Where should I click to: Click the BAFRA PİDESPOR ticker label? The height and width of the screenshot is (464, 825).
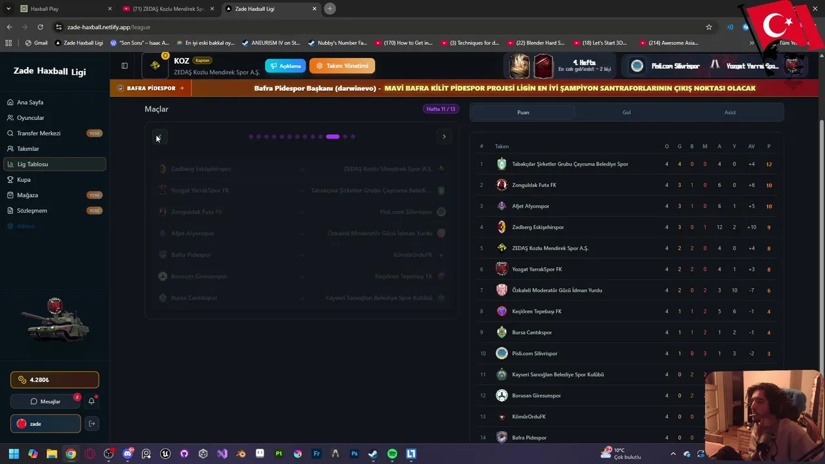click(151, 88)
